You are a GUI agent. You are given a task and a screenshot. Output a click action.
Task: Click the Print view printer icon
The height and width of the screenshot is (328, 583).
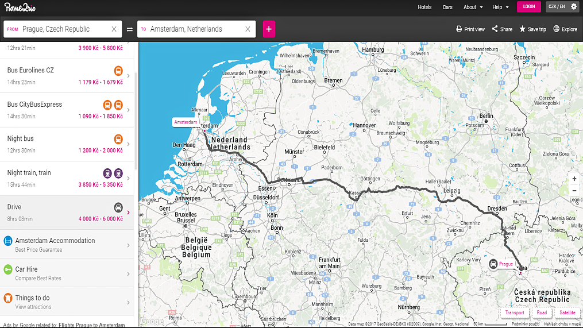tap(459, 29)
